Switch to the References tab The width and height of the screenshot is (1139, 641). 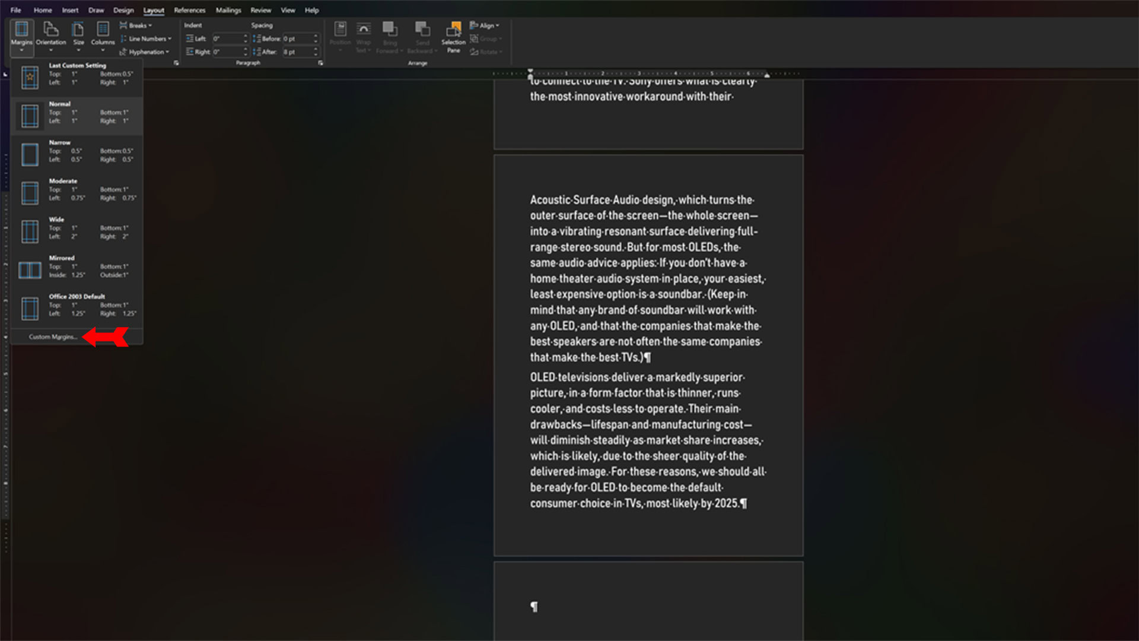pos(189,10)
